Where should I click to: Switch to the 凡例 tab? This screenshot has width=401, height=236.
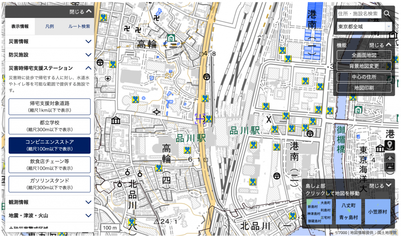point(49,27)
